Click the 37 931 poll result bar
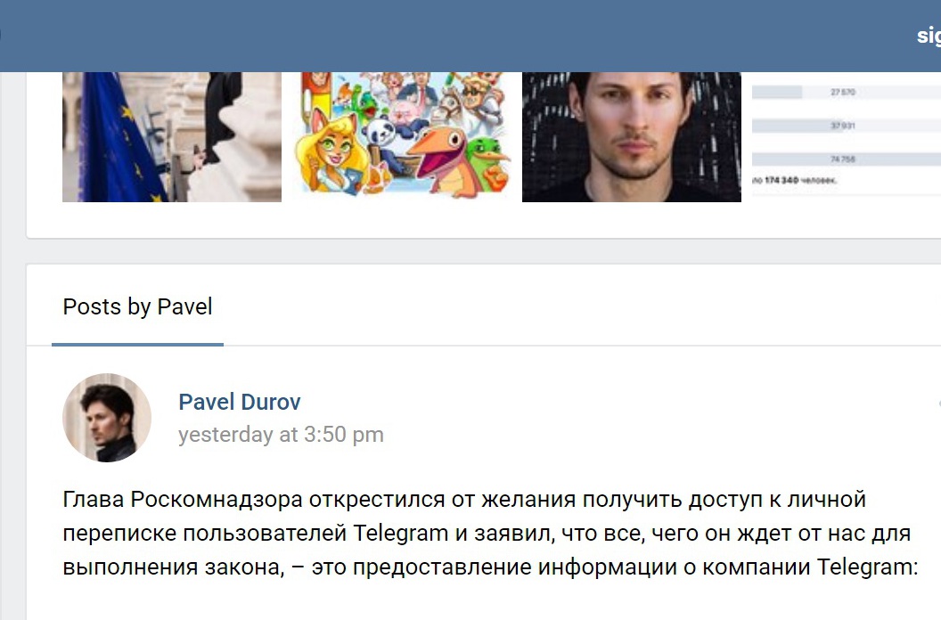Viewport: 941px width, 620px height. 847,126
